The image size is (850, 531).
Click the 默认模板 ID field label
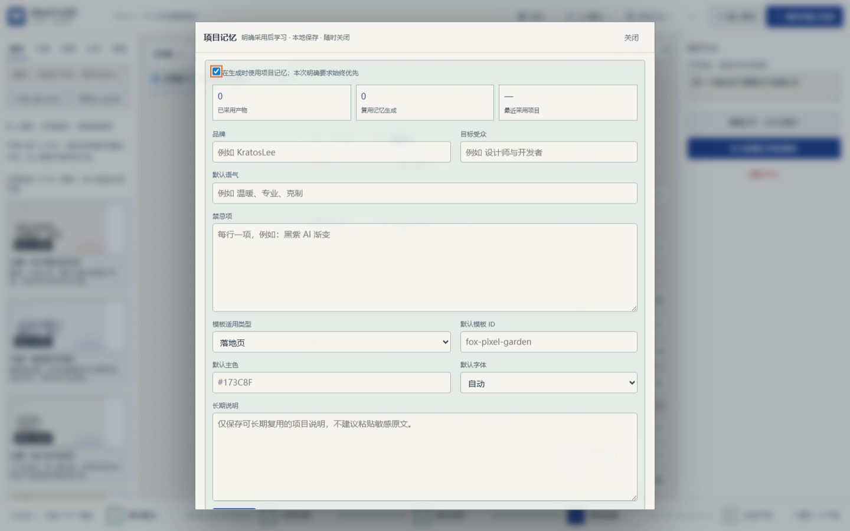pyautogui.click(x=478, y=324)
